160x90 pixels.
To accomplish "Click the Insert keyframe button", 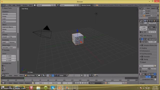I will [x=5, y=42].
